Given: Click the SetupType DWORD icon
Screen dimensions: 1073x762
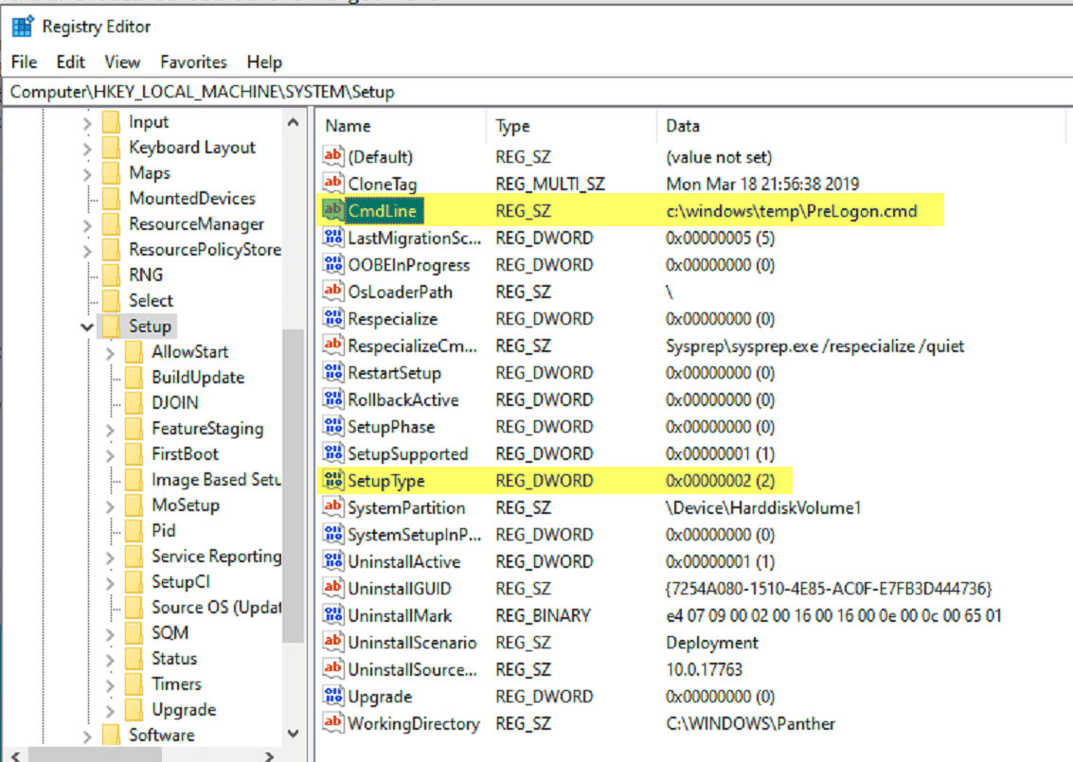Looking at the screenshot, I should (333, 481).
